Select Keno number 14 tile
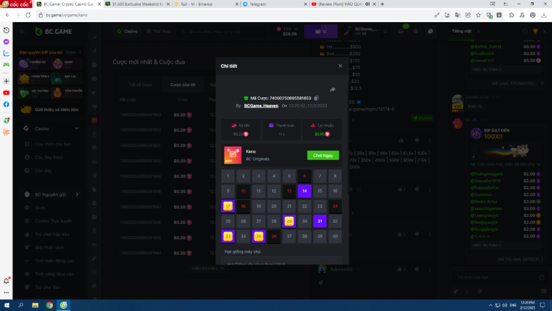This screenshot has width=552, height=311. 304,191
